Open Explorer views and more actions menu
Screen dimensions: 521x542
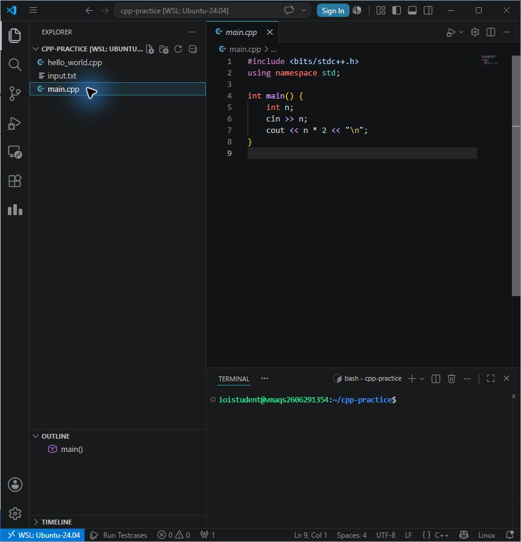coord(192,32)
